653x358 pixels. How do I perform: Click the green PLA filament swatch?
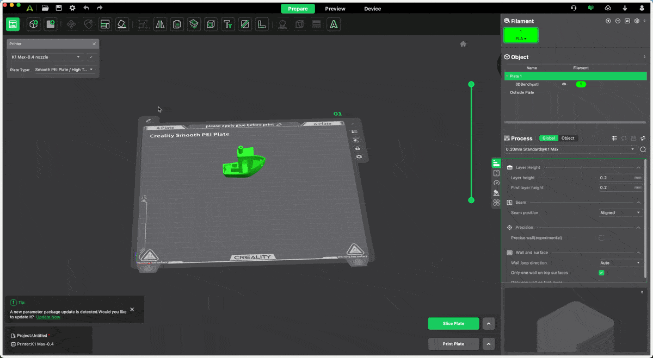click(521, 35)
